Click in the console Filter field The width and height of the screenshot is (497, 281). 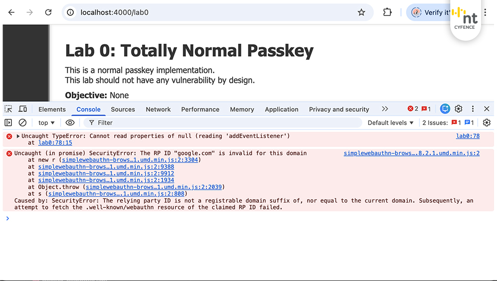pos(224,123)
